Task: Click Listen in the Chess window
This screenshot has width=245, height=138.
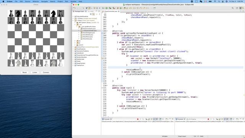Action: pyautogui.click(x=35, y=72)
